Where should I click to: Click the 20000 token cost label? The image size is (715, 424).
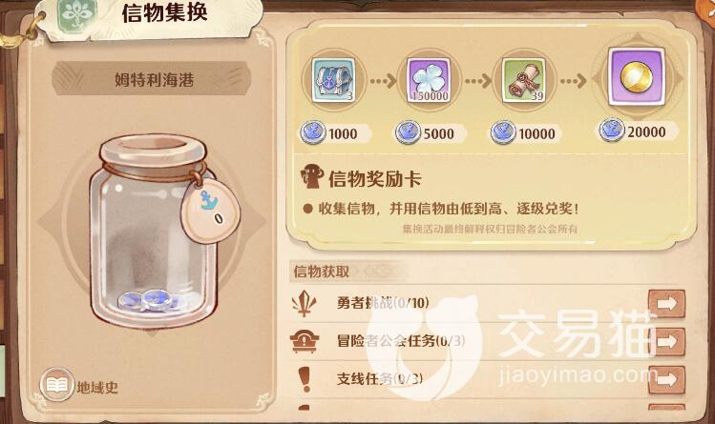click(x=646, y=131)
